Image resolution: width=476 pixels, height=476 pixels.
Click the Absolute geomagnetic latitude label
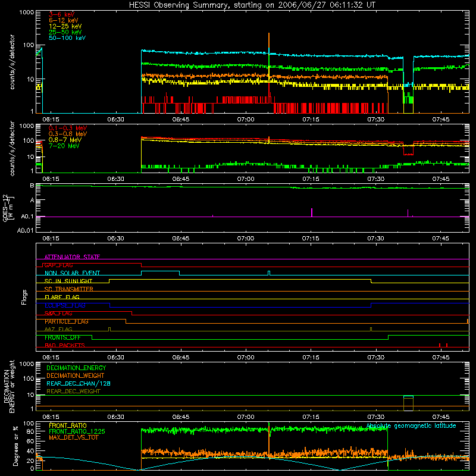point(411,425)
